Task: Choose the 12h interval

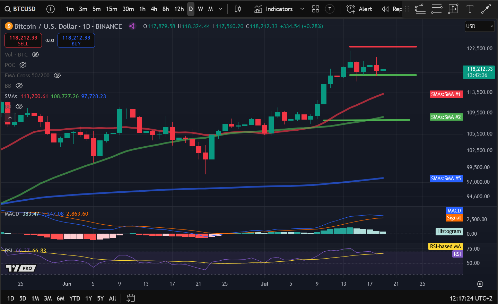Action: click(x=179, y=9)
